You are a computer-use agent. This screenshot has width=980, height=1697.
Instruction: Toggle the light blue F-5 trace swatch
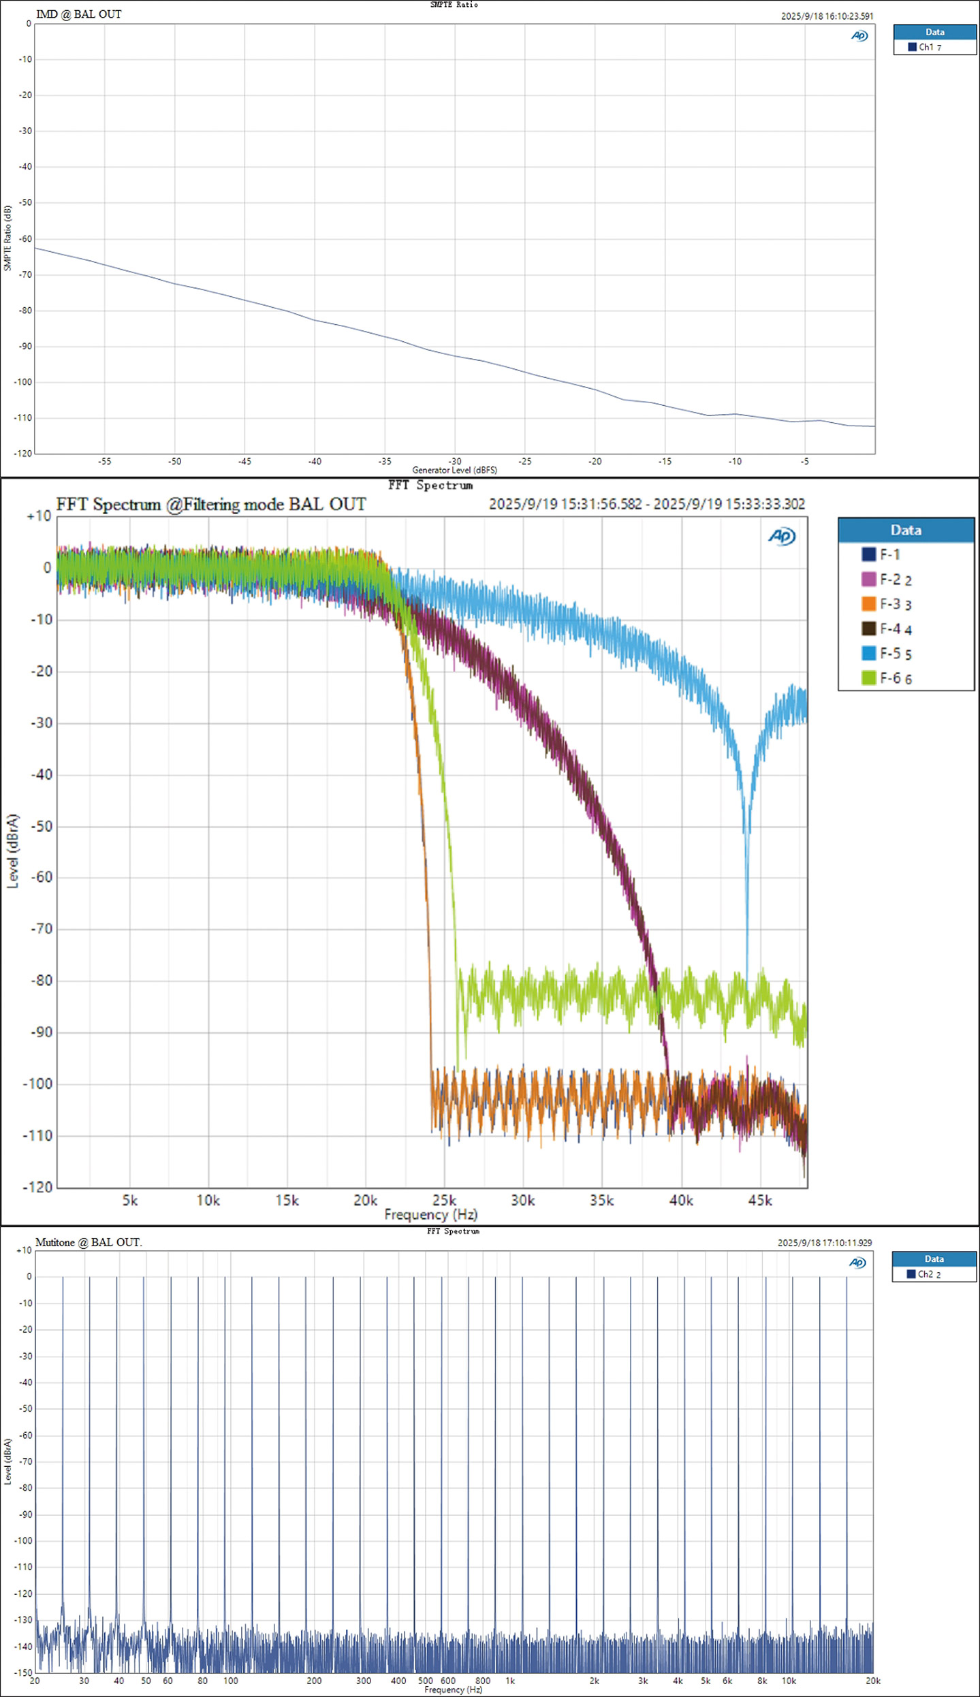pos(868,653)
